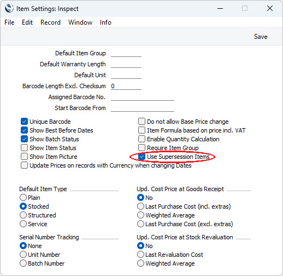This screenshot has height=276, width=283.
Task: Select the Plain default item type
Action: coord(23,198)
